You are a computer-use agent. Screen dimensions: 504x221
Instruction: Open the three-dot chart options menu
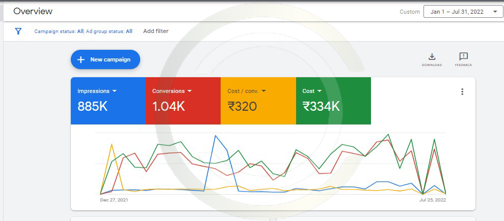tap(462, 91)
